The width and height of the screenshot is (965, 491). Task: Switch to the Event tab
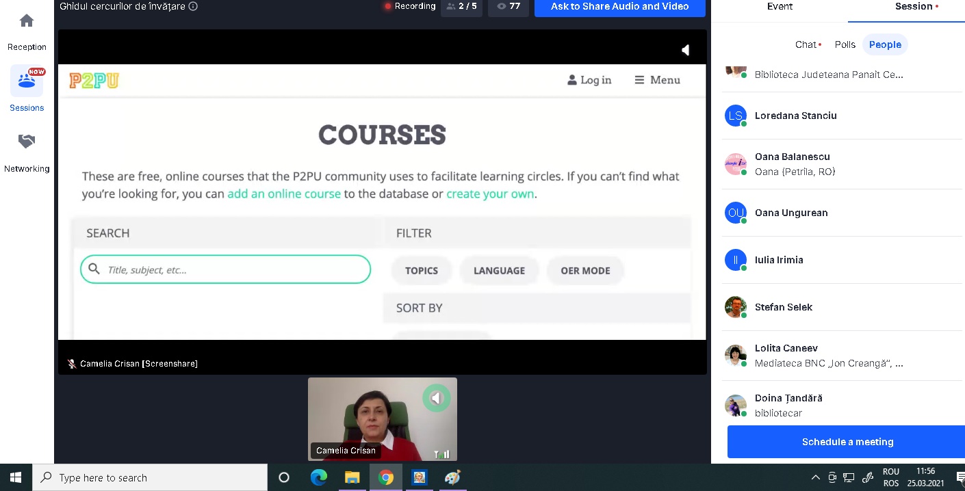point(780,7)
